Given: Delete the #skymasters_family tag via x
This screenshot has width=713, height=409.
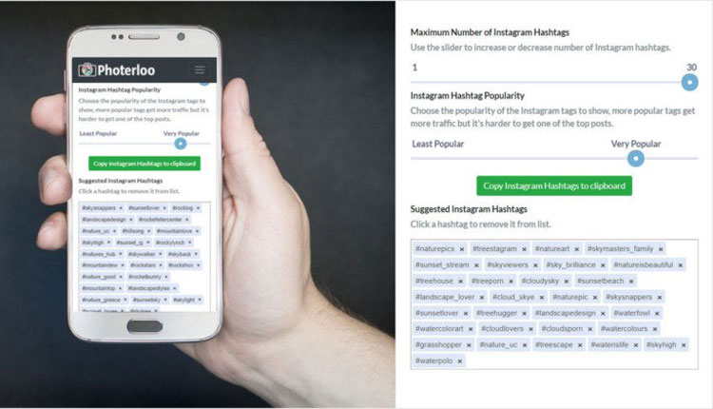Looking at the screenshot, I should [x=661, y=249].
